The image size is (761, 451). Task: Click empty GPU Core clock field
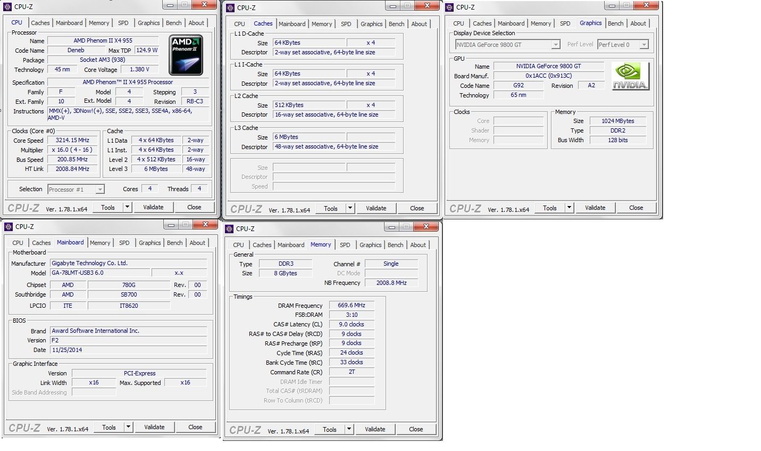pos(519,121)
